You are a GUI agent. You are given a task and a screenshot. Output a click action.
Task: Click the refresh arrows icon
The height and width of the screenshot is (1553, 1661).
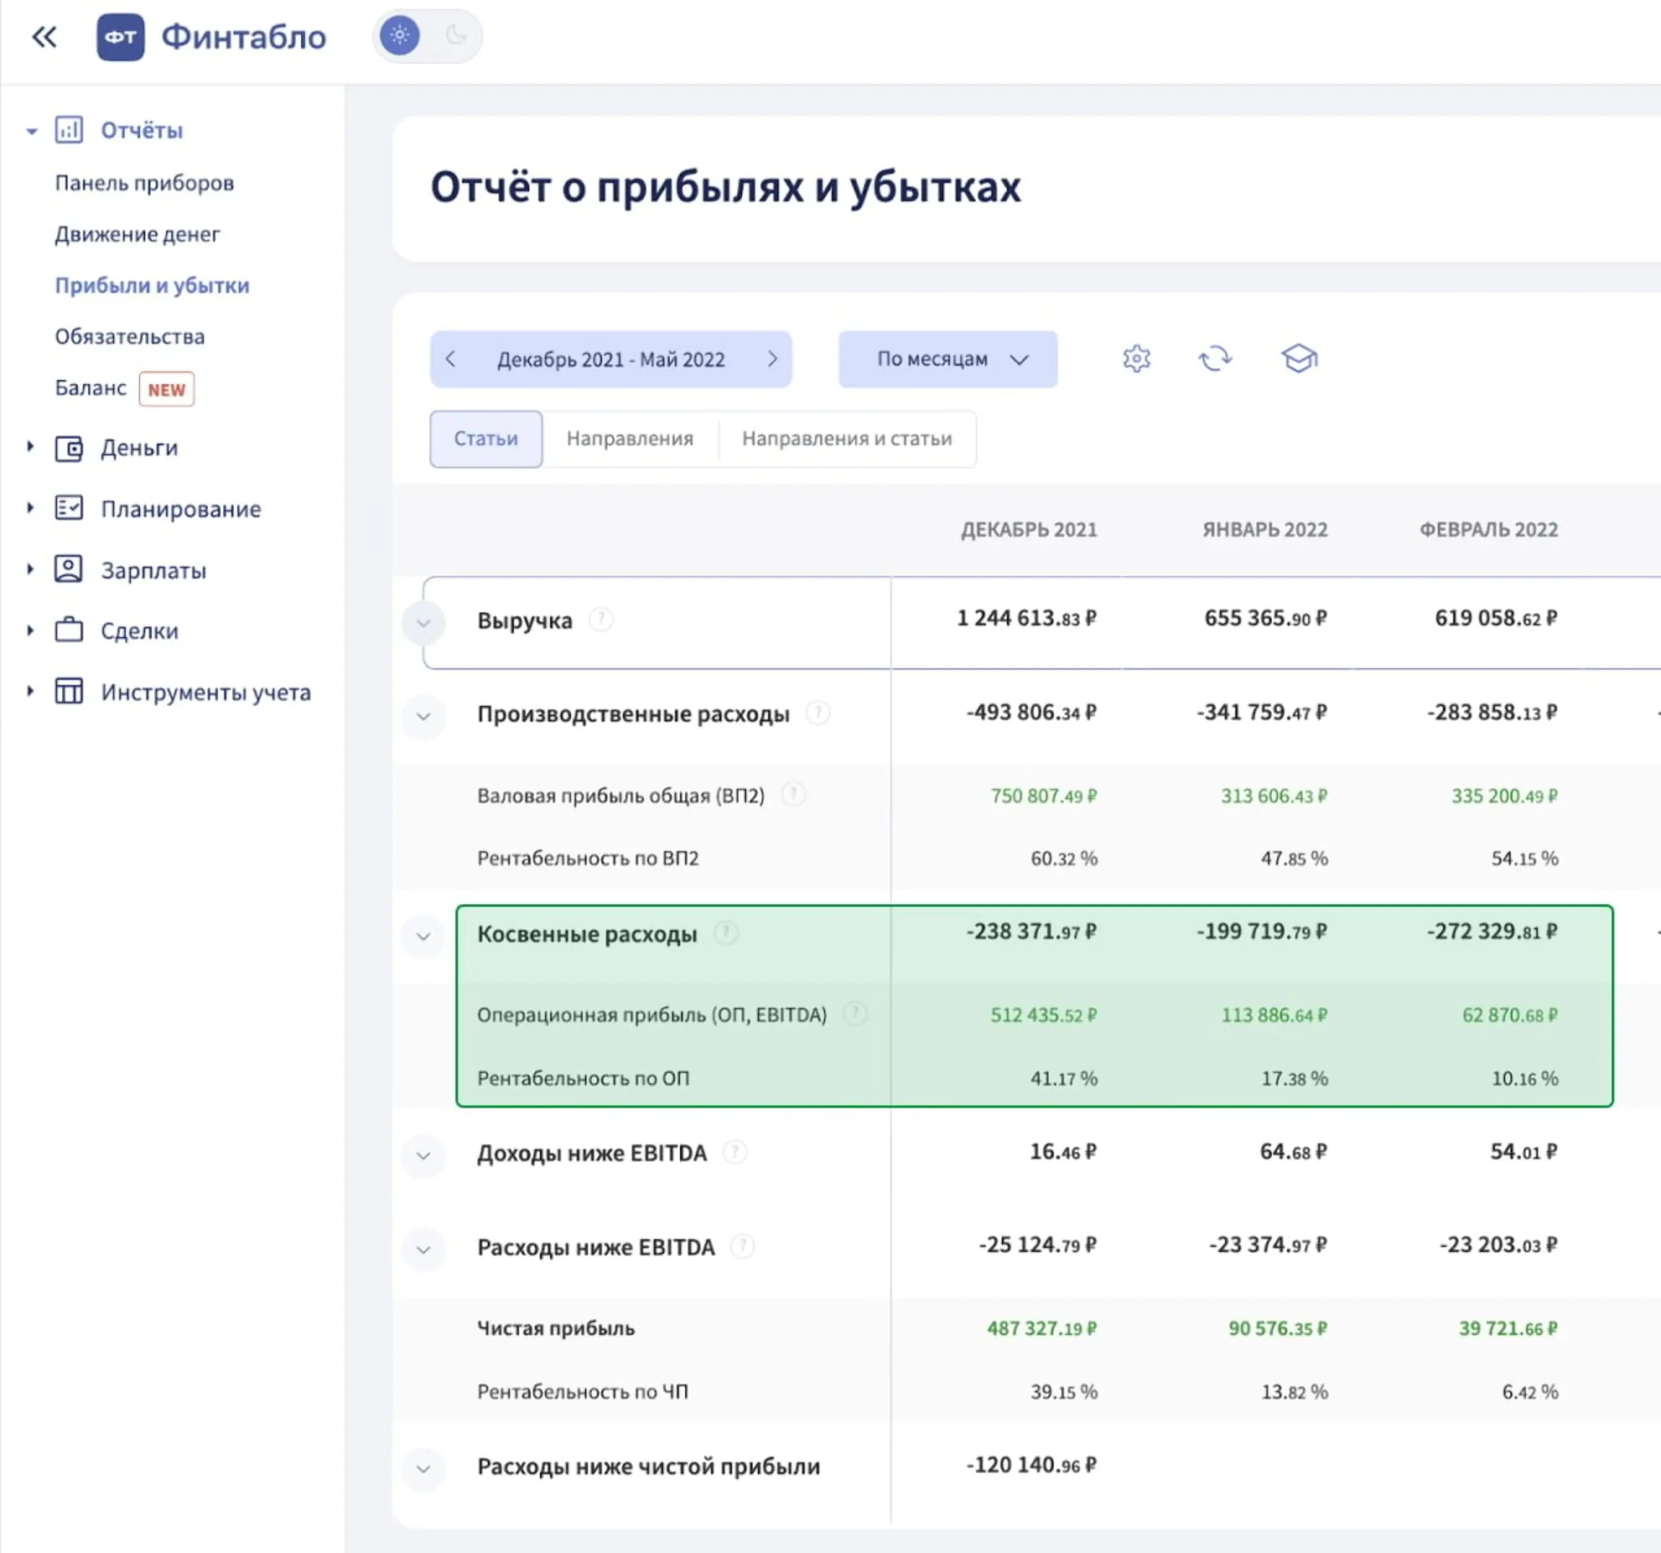1215,359
